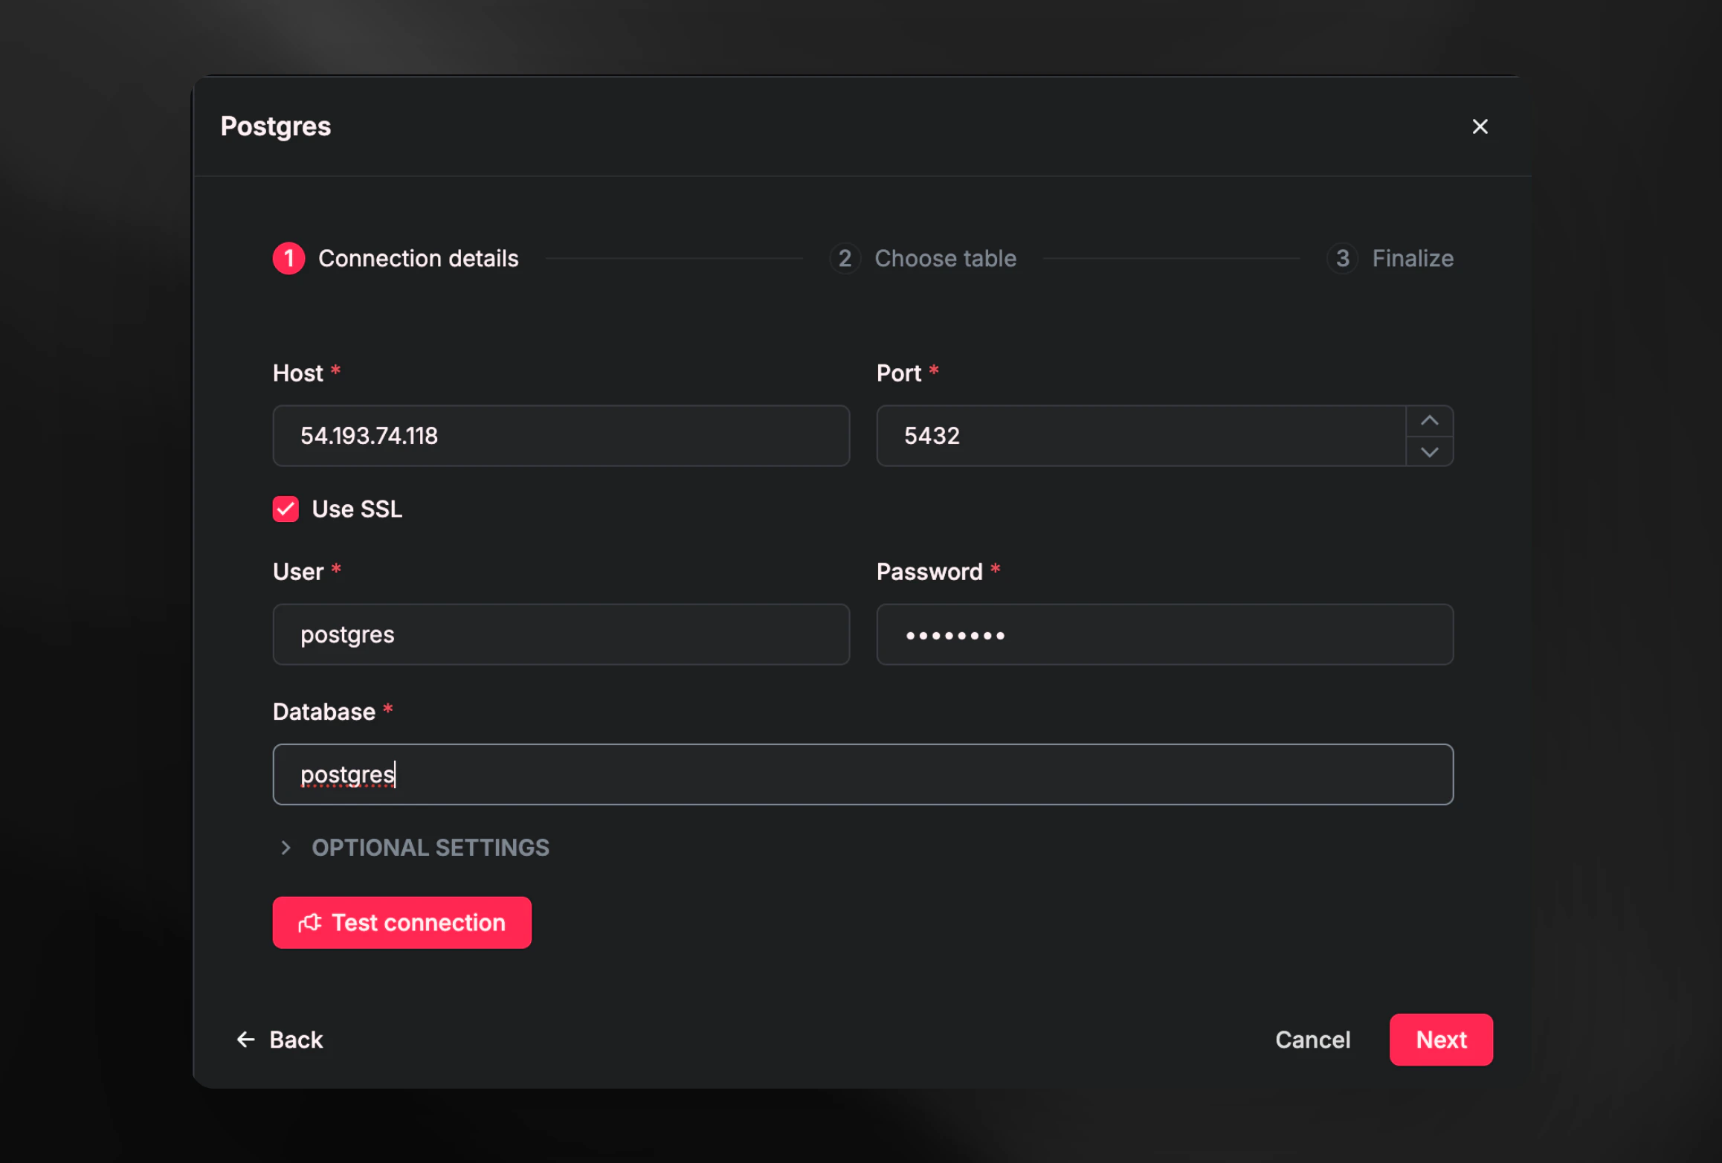Click the plug icon in Test connection
This screenshot has height=1163, width=1722.
click(309, 923)
